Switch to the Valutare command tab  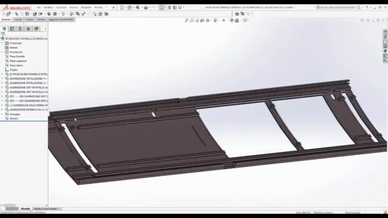(41, 19)
